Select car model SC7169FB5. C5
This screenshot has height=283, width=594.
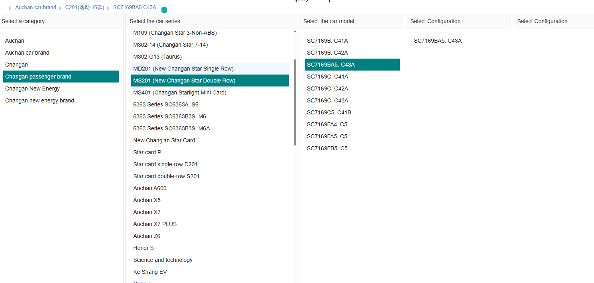[x=327, y=148]
